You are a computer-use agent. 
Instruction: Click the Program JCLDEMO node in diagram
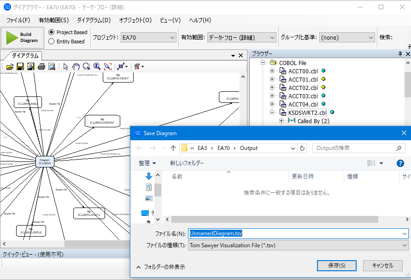click(x=45, y=161)
